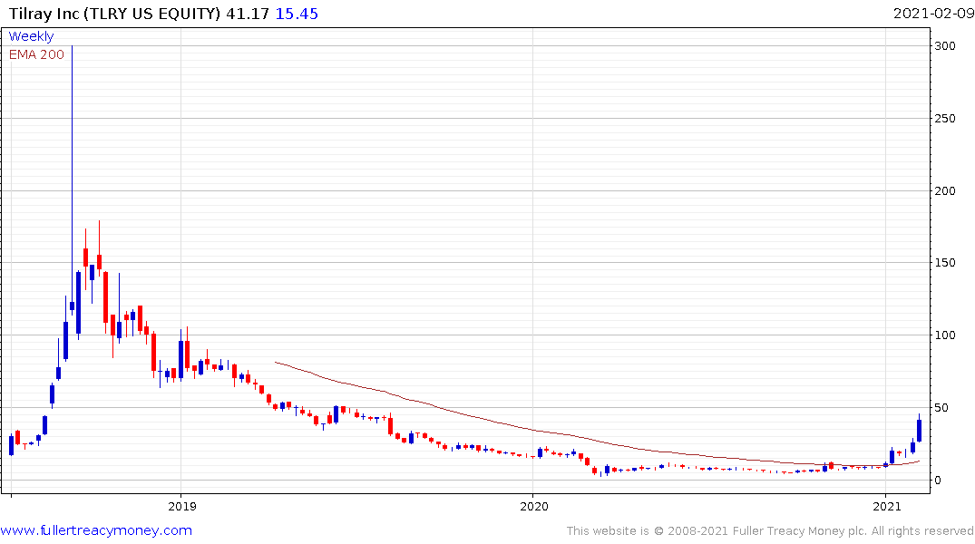Click the EMA 200 legend label
The height and width of the screenshot is (544, 975).
coord(36,54)
